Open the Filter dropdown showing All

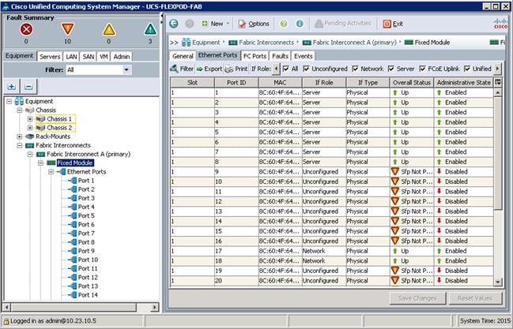tap(99, 70)
